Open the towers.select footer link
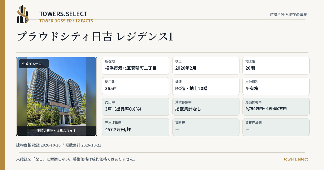The height and width of the screenshot is (170, 324). tap(296, 159)
